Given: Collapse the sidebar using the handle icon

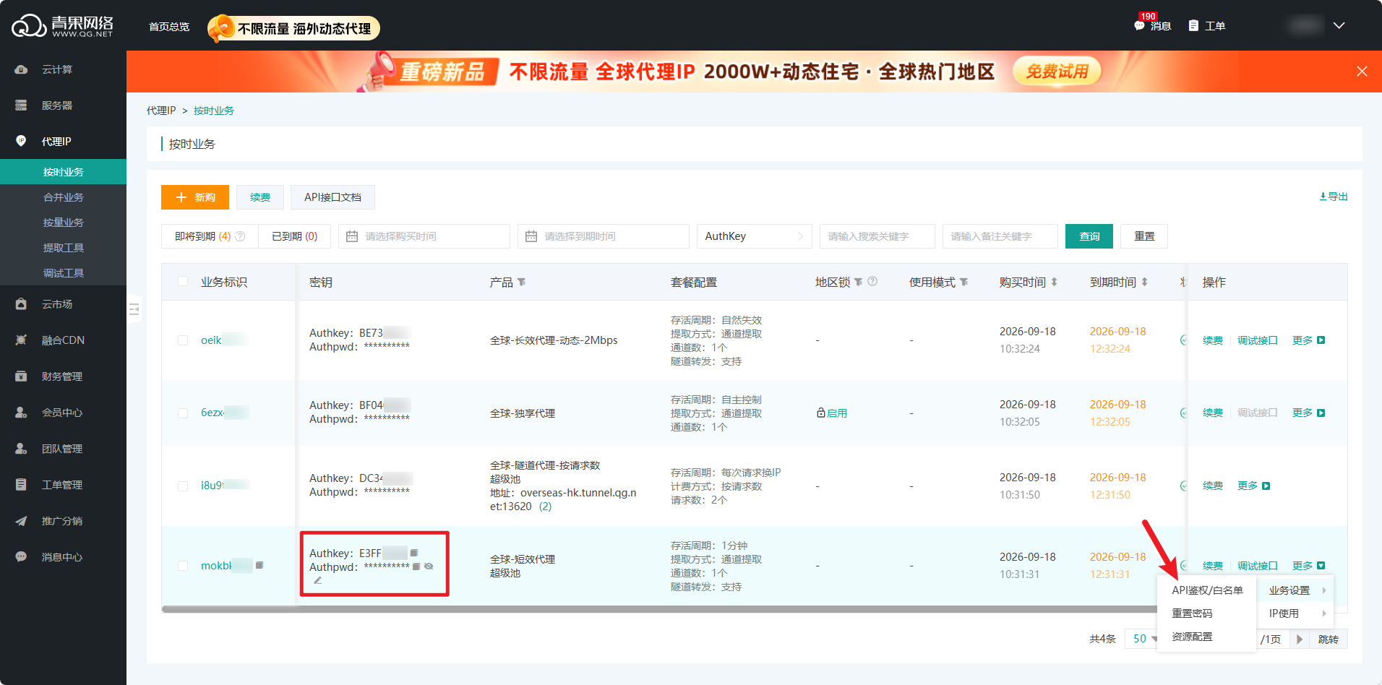Looking at the screenshot, I should coord(134,309).
